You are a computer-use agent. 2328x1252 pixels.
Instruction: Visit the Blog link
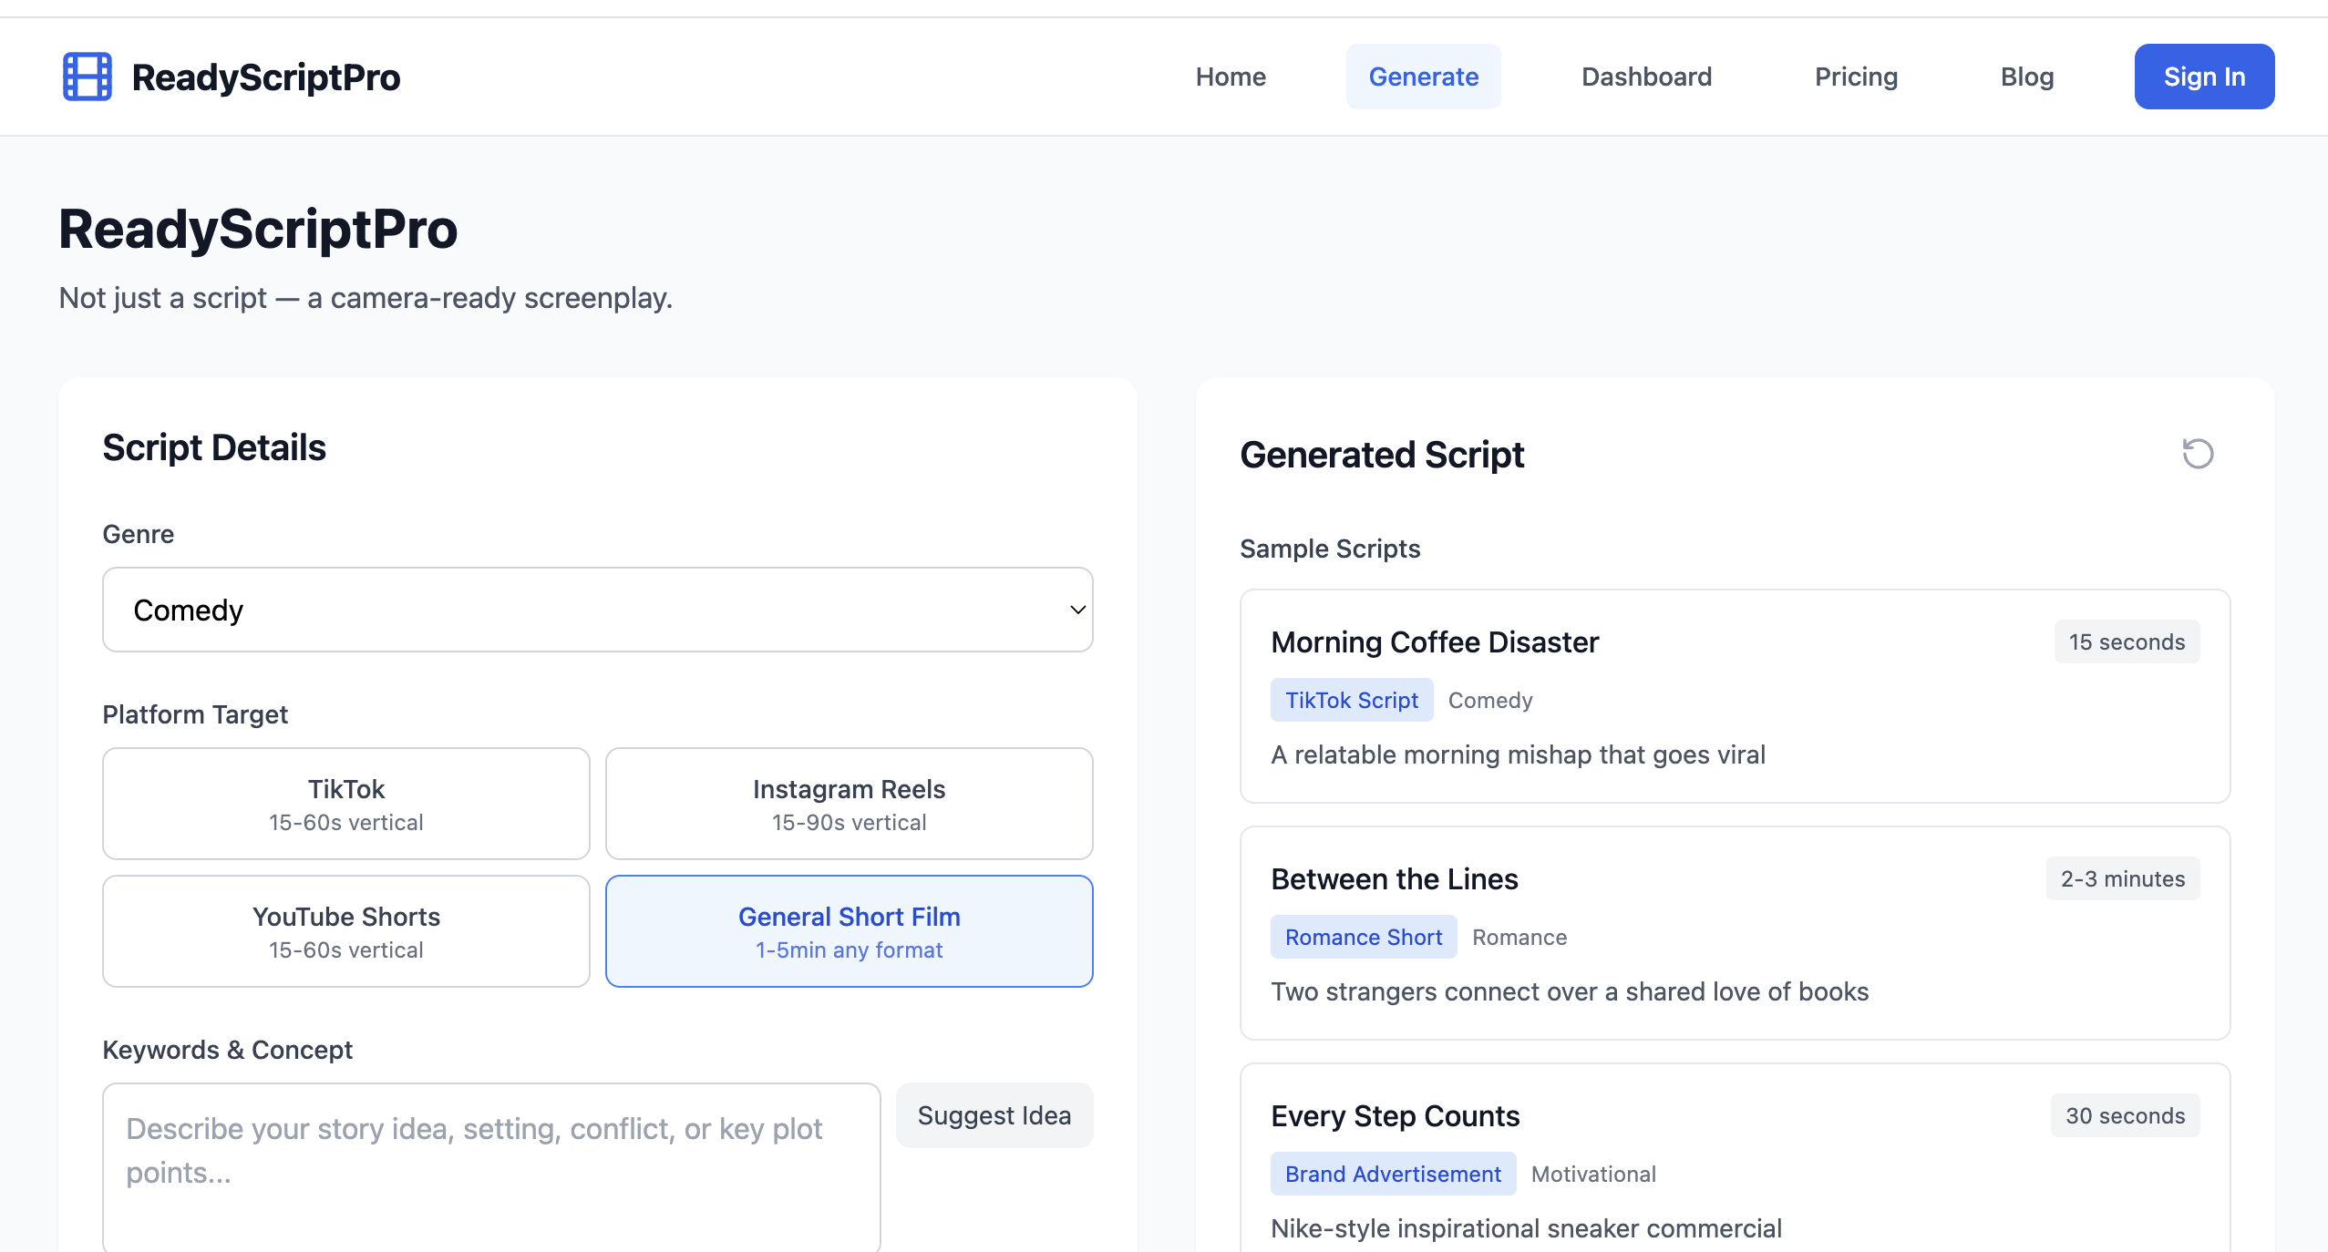[2026, 77]
